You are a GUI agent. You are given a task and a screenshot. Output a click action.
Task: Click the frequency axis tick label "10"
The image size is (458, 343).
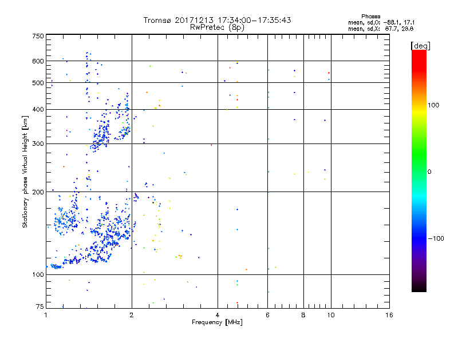331,315
